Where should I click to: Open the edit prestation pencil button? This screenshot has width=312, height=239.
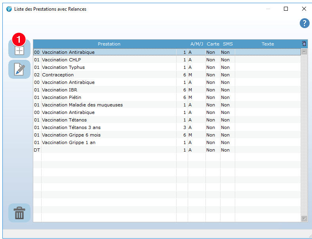(x=19, y=69)
